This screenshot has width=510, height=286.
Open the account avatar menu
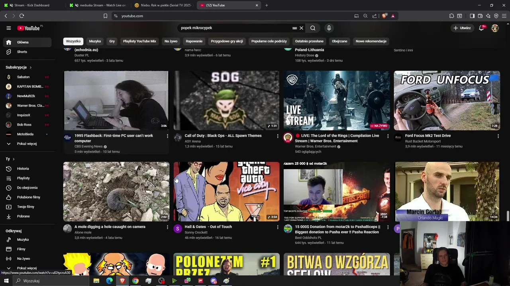(x=495, y=28)
